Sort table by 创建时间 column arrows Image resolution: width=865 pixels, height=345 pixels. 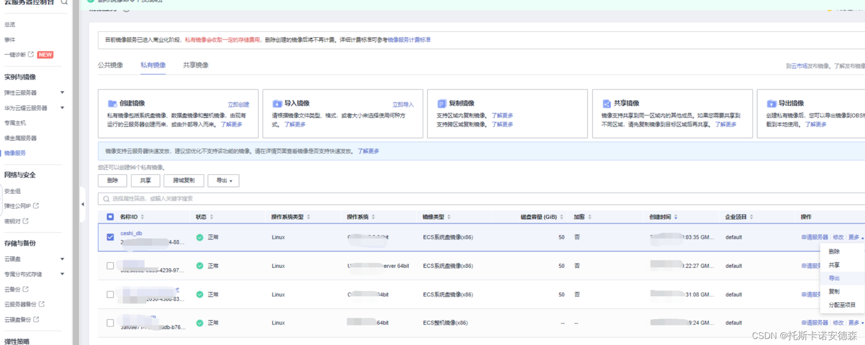pyautogui.click(x=676, y=217)
